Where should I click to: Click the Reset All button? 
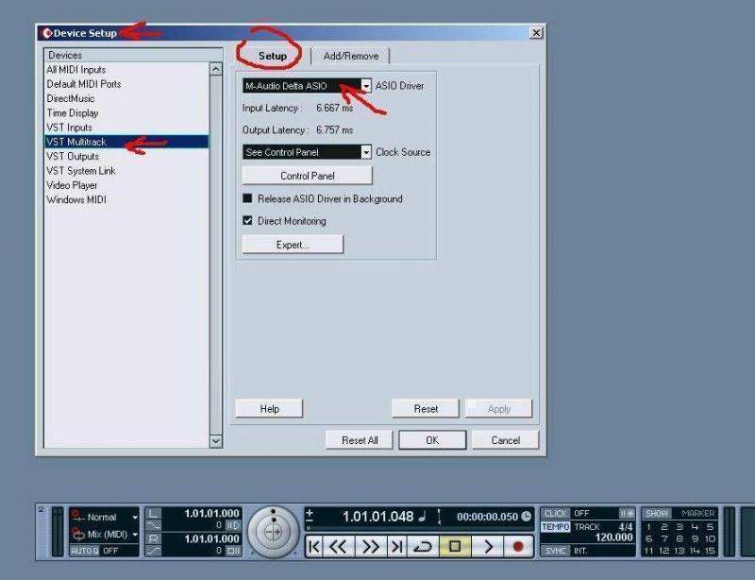pos(360,440)
